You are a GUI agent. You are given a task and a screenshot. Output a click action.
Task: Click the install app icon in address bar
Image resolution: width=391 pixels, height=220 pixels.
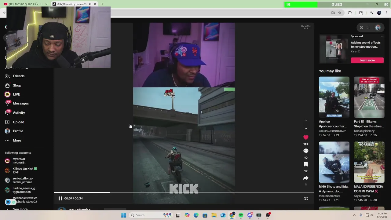pos(333,13)
